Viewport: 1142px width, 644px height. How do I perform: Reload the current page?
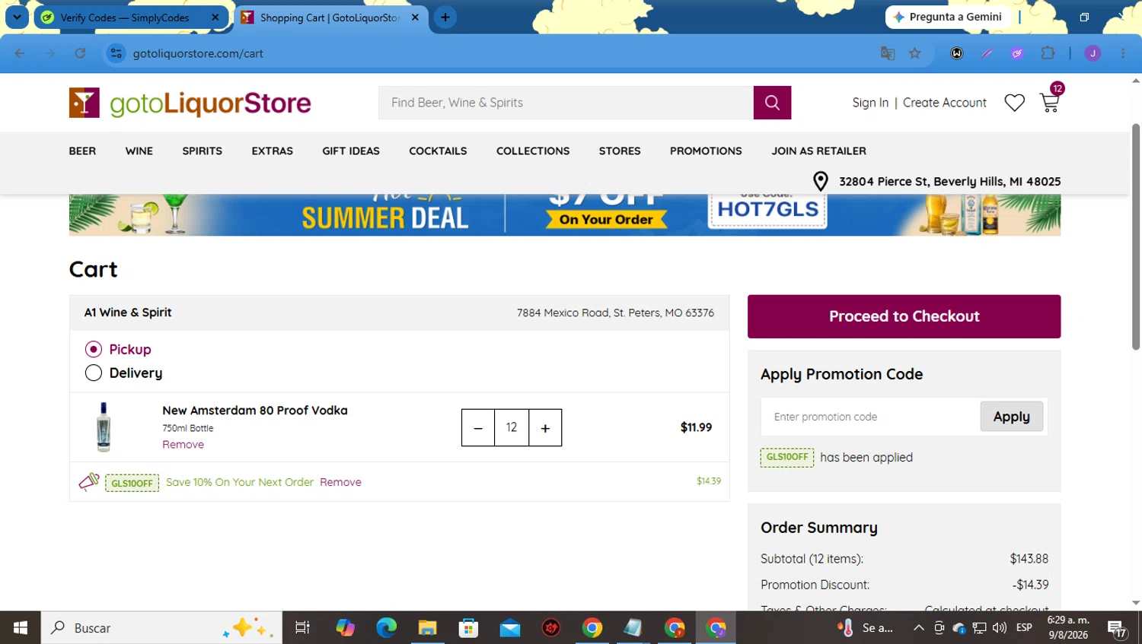(80, 53)
